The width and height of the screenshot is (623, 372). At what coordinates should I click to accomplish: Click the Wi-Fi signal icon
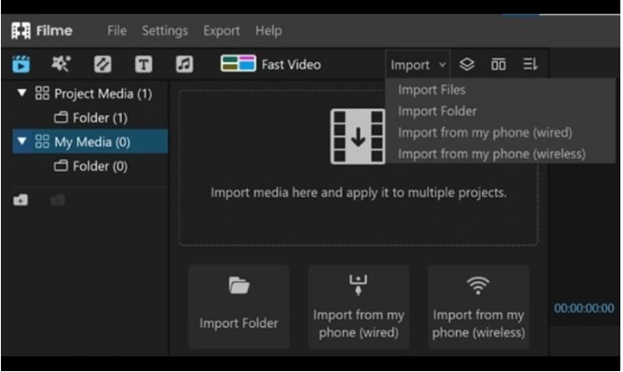pyautogui.click(x=478, y=285)
